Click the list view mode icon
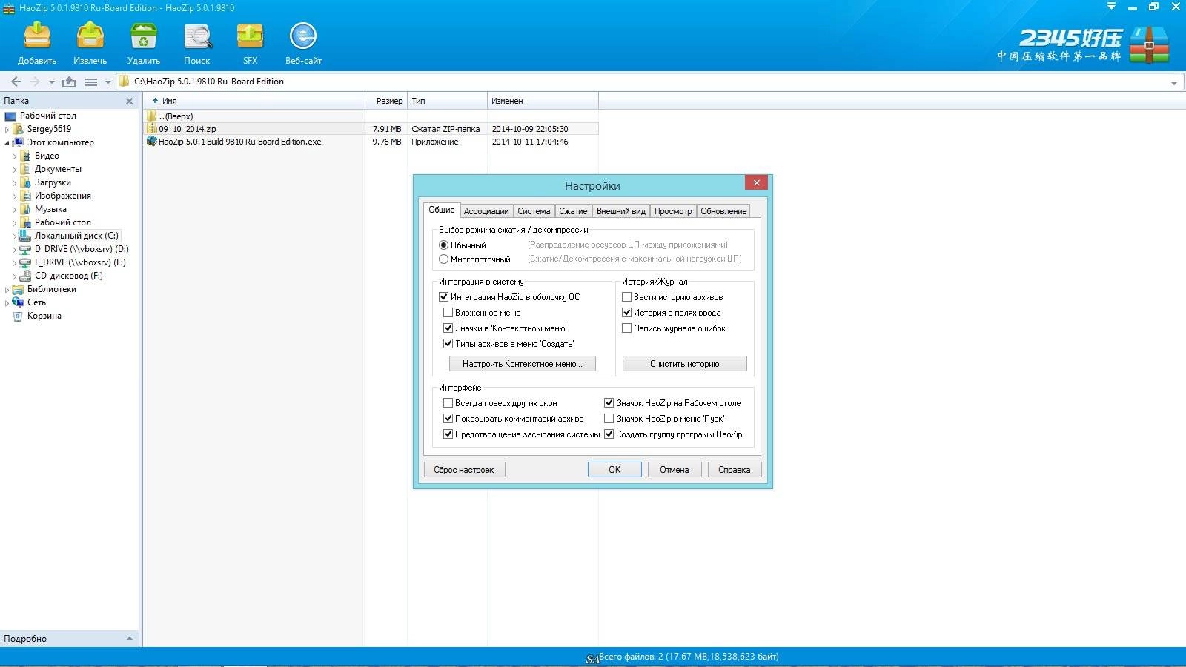Viewport: 1186px width, 667px height. (x=91, y=82)
